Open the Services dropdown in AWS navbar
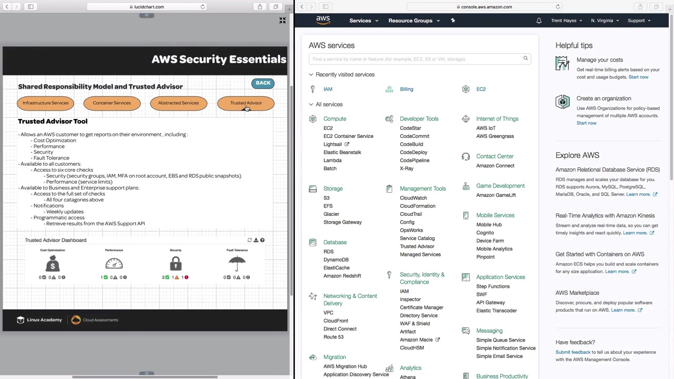674x379 pixels. pos(364,21)
